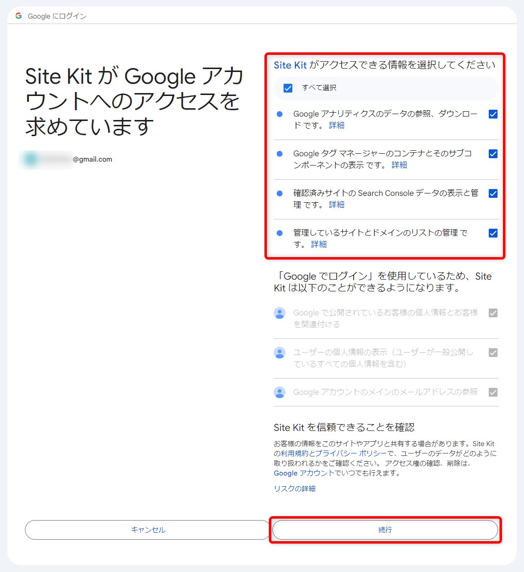Screen dimensions: 524x572
Task: Open the プライバシー ポリシー link
Action: [351, 453]
